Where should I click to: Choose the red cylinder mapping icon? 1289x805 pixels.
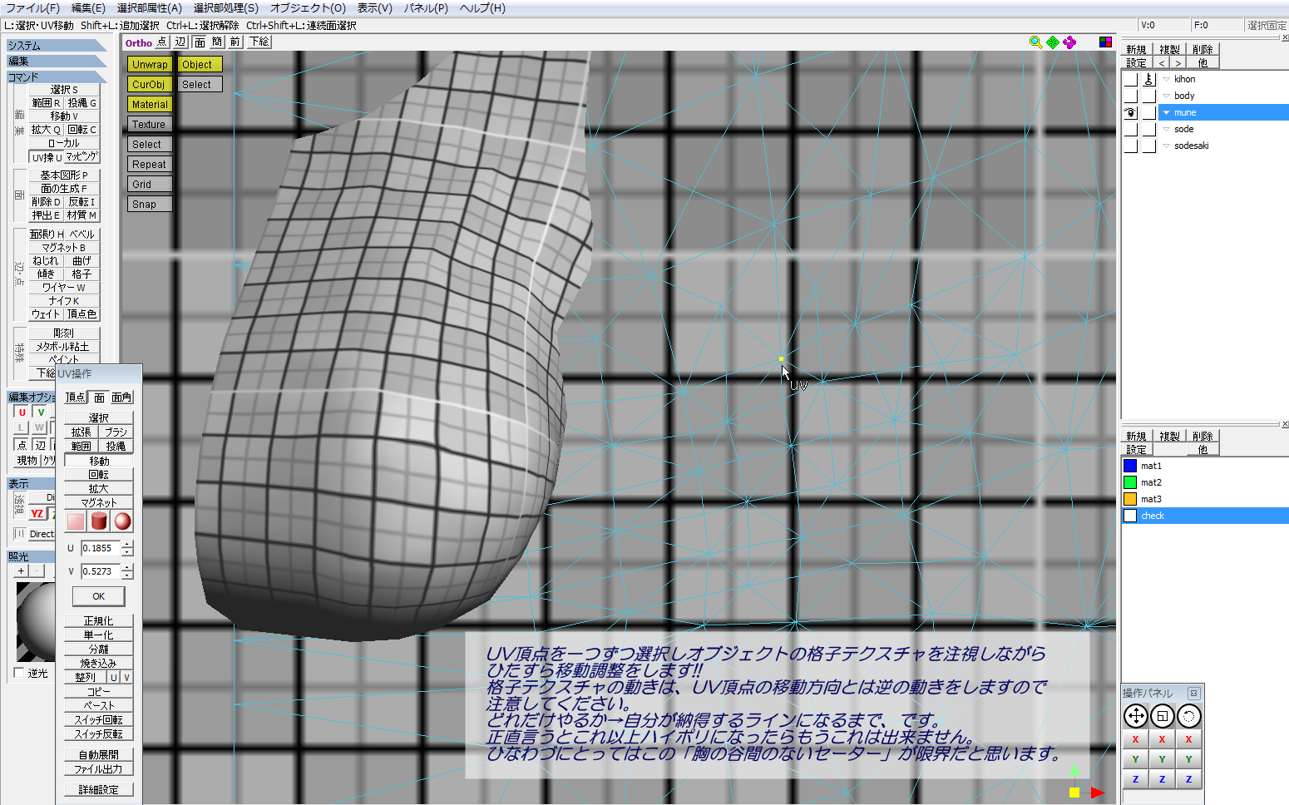99,521
